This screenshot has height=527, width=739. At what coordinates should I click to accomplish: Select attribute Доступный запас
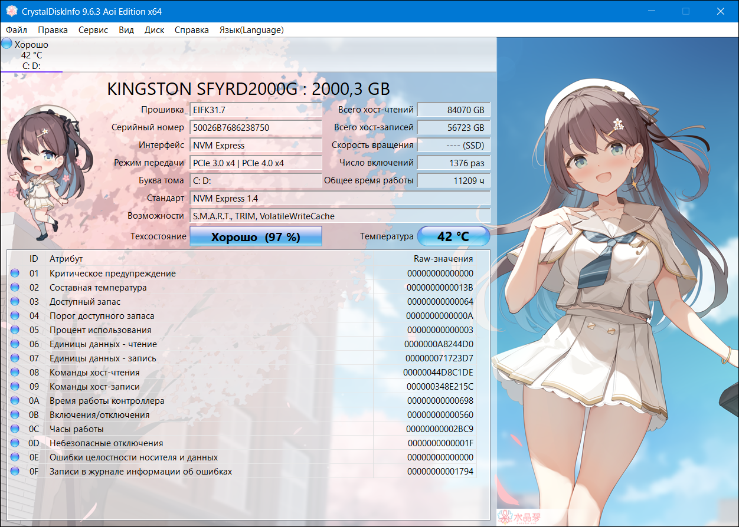click(x=85, y=302)
